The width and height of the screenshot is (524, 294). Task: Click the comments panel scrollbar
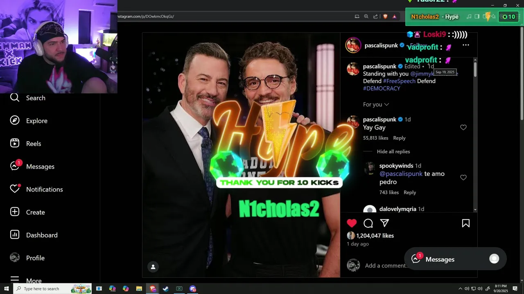(x=475, y=69)
